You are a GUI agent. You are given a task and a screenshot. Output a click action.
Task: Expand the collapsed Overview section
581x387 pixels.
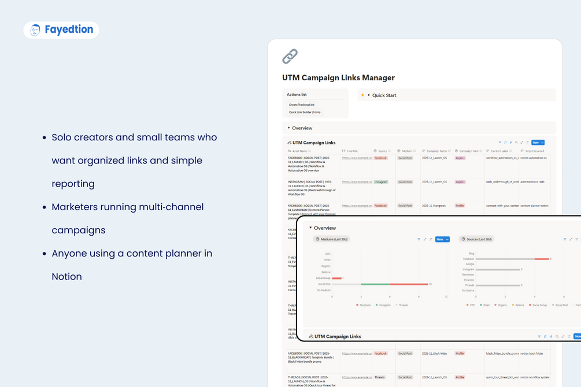pyautogui.click(x=289, y=128)
